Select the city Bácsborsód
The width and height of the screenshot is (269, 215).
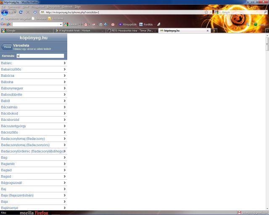tap(34, 120)
